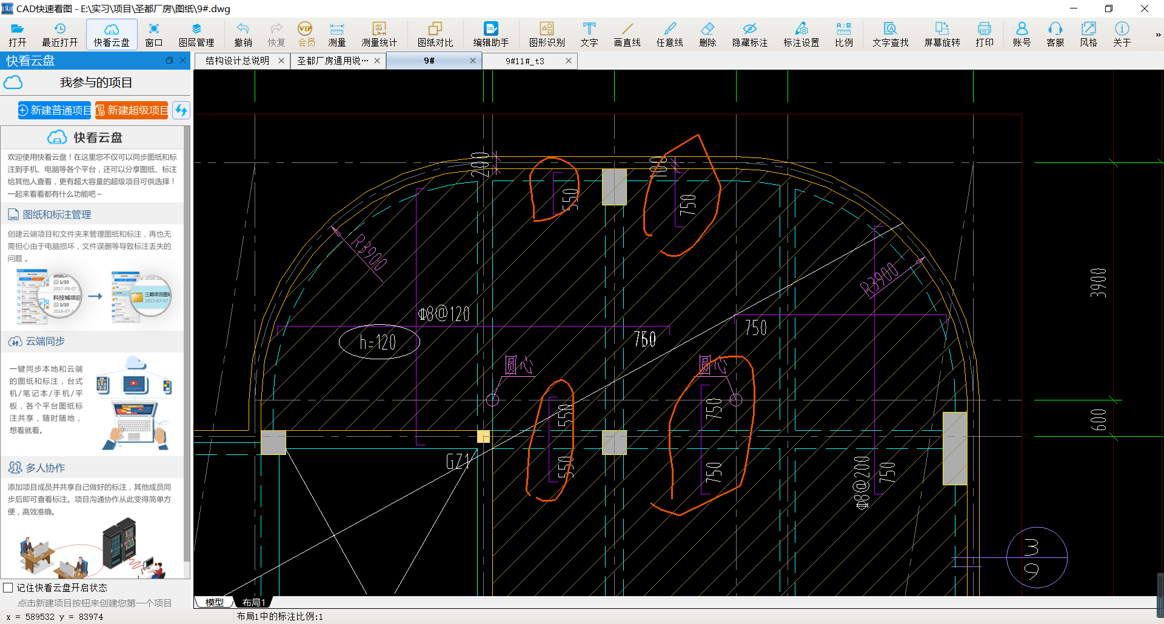Viewport: 1164px width, 624px height.
Task: Select the 文字 text annotation tool
Action: 589,35
